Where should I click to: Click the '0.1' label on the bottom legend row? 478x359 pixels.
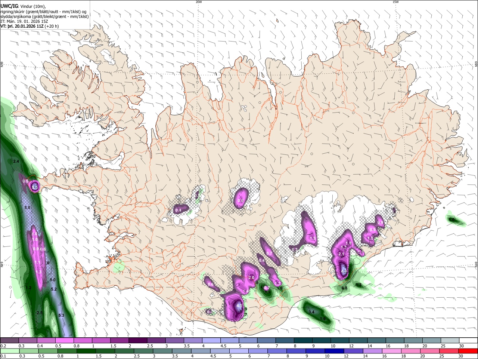click(3, 356)
